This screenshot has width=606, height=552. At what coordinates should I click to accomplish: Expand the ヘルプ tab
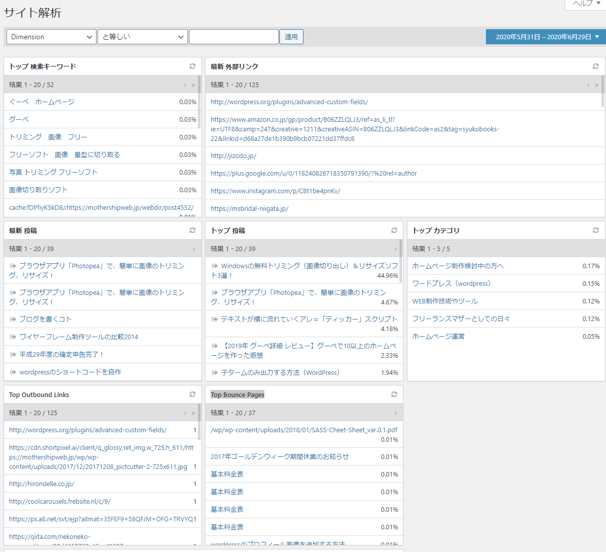point(586,4)
